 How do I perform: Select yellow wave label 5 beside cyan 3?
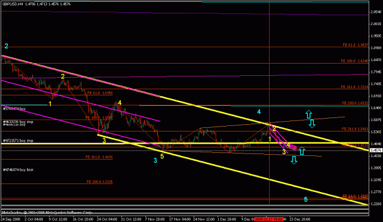[x=162, y=156]
